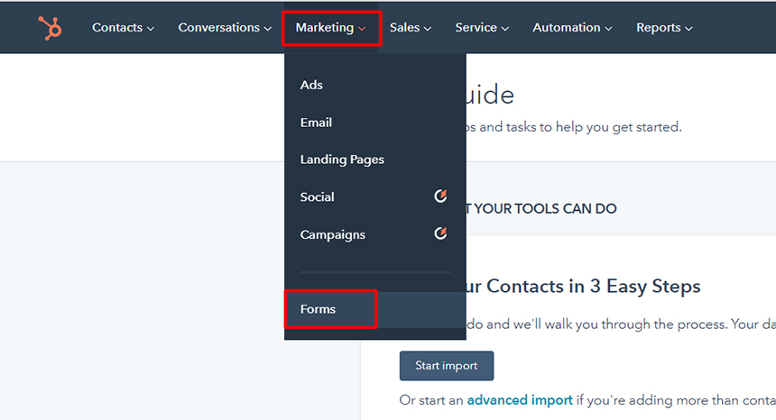Image resolution: width=776 pixels, height=420 pixels.
Task: Open the Sales dropdown menu
Action: pyautogui.click(x=411, y=28)
